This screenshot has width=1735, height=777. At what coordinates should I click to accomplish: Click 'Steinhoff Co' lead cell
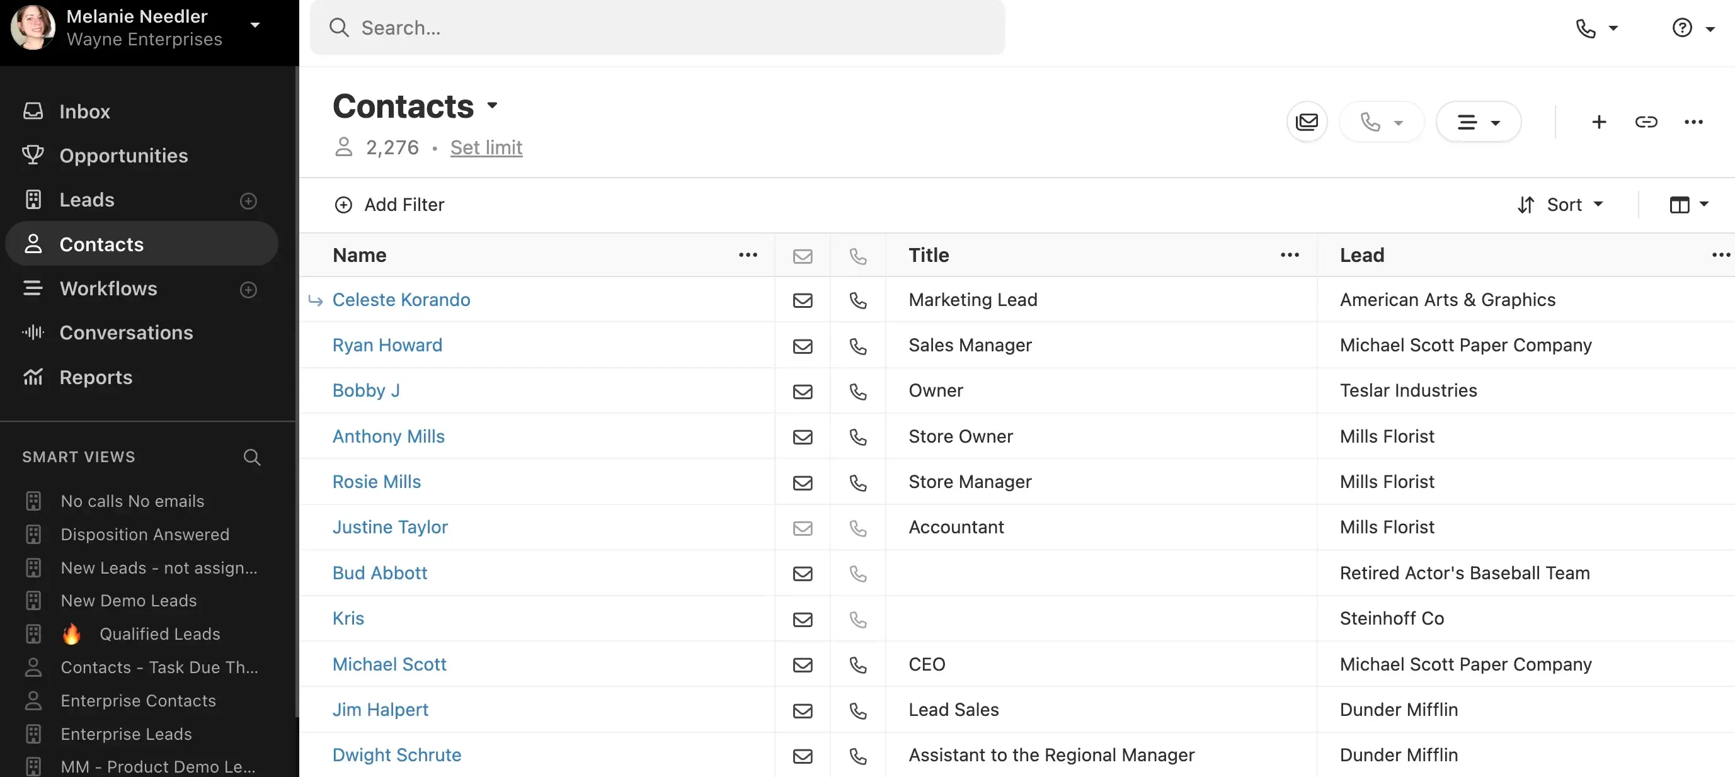pyautogui.click(x=1392, y=619)
